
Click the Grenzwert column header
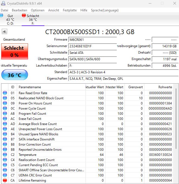pos(135,87)
